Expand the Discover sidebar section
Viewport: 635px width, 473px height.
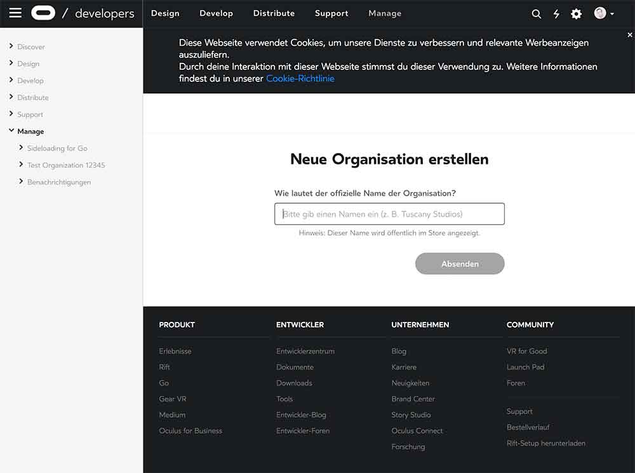pos(11,46)
